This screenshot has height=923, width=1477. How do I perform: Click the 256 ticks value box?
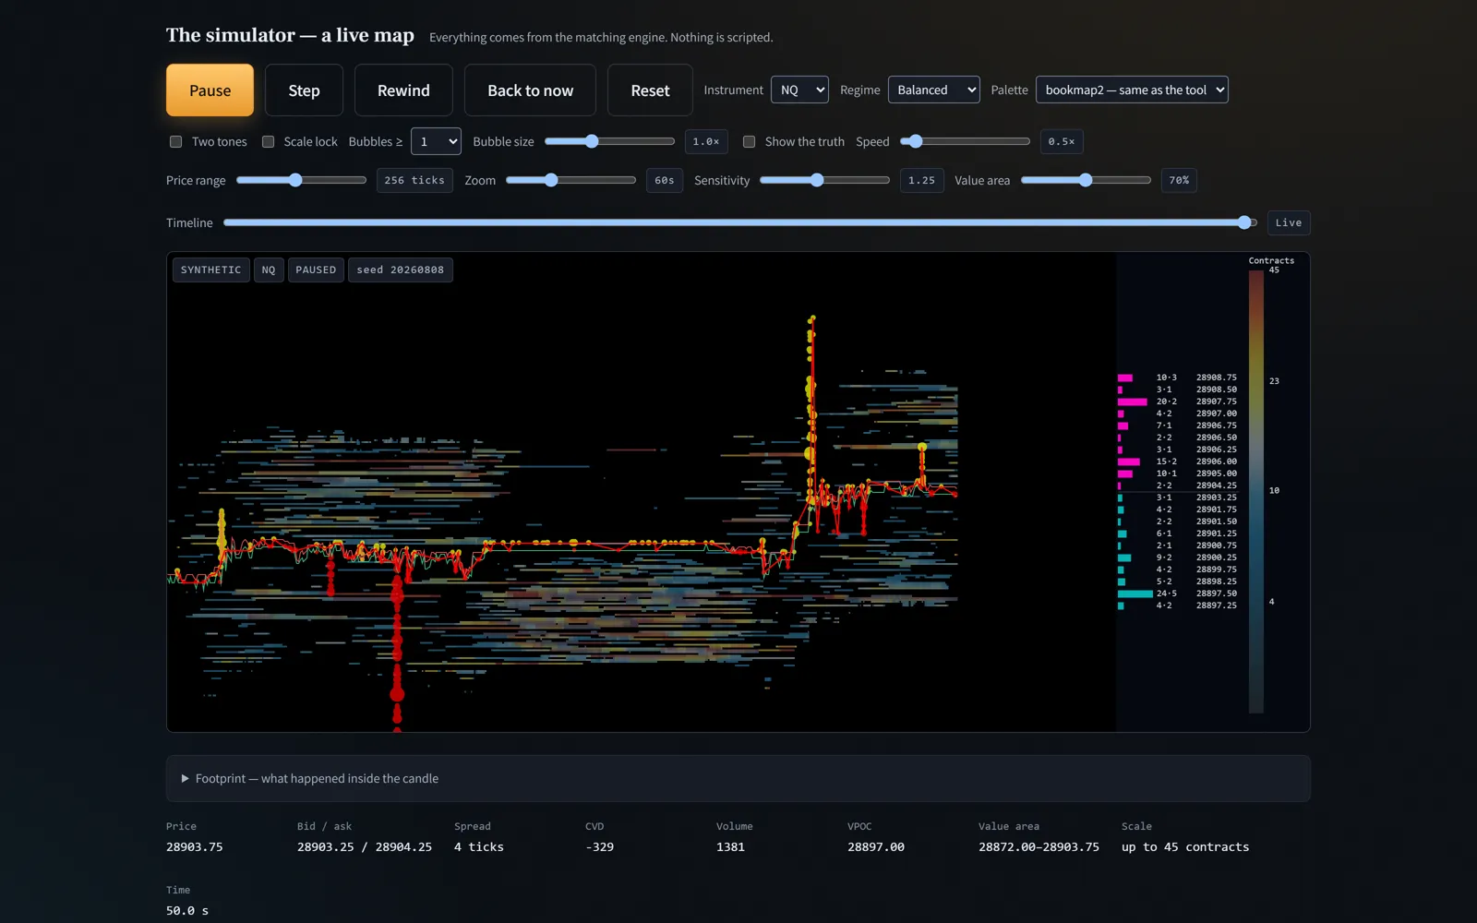(x=414, y=180)
